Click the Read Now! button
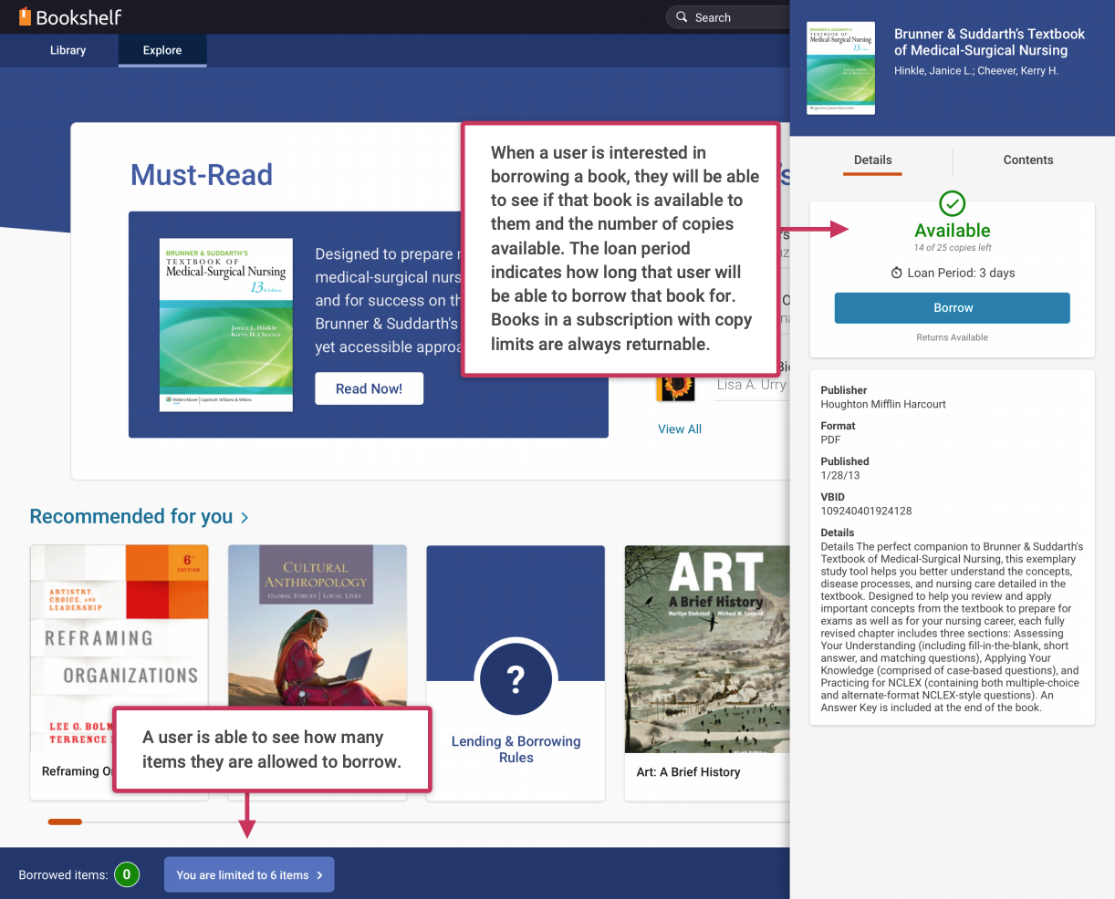This screenshot has height=899, width=1115. [x=369, y=388]
